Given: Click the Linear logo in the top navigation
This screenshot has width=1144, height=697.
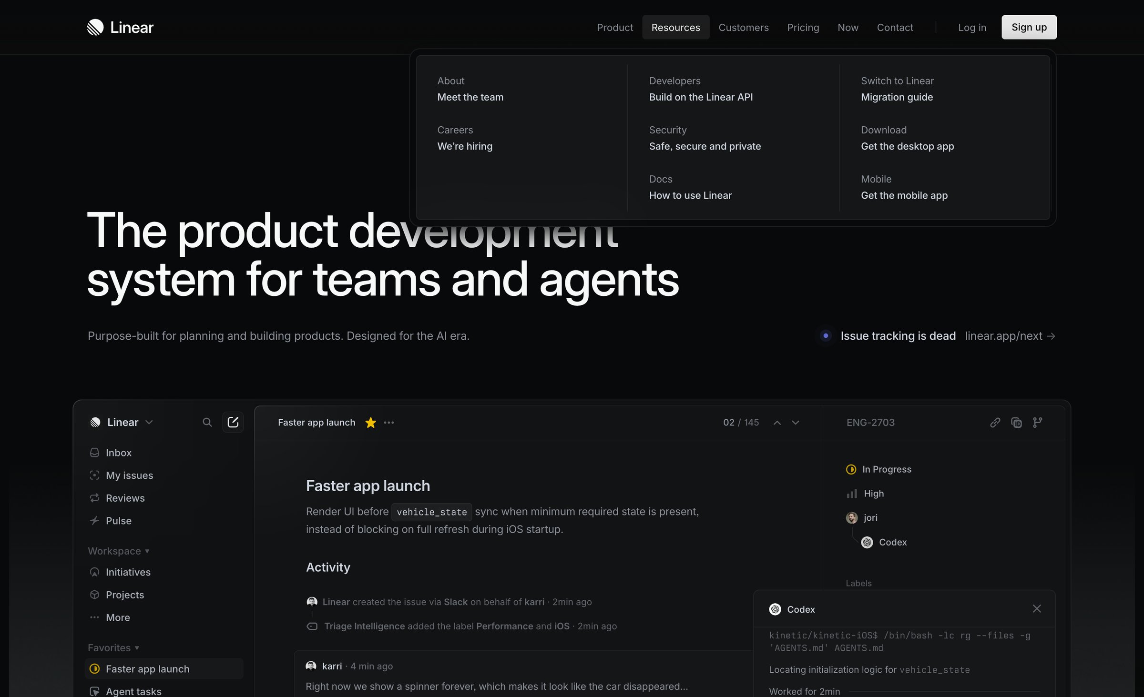Looking at the screenshot, I should click(x=120, y=27).
